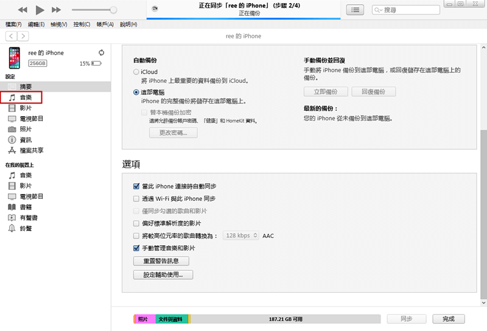
Task: Select 影片 under 在我的裝置上
Action: pos(55,186)
